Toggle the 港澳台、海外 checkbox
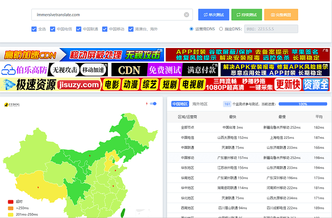The width and height of the screenshot is (332, 218). click(131, 29)
